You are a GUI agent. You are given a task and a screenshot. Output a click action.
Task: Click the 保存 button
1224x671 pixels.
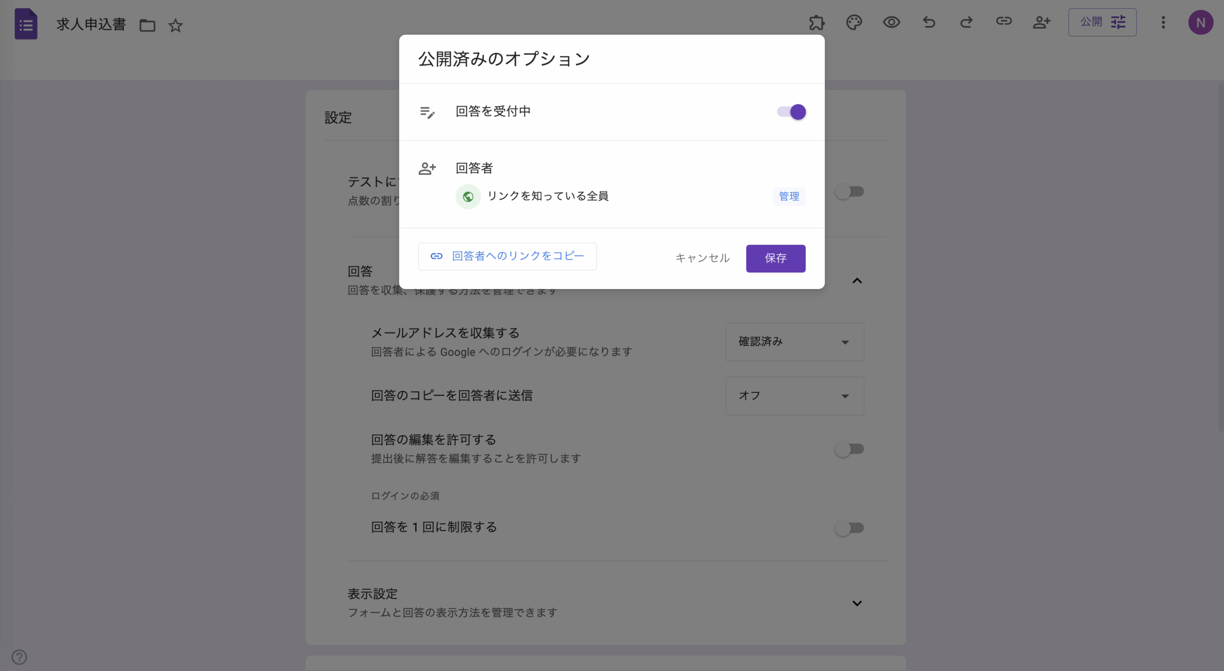coord(776,259)
